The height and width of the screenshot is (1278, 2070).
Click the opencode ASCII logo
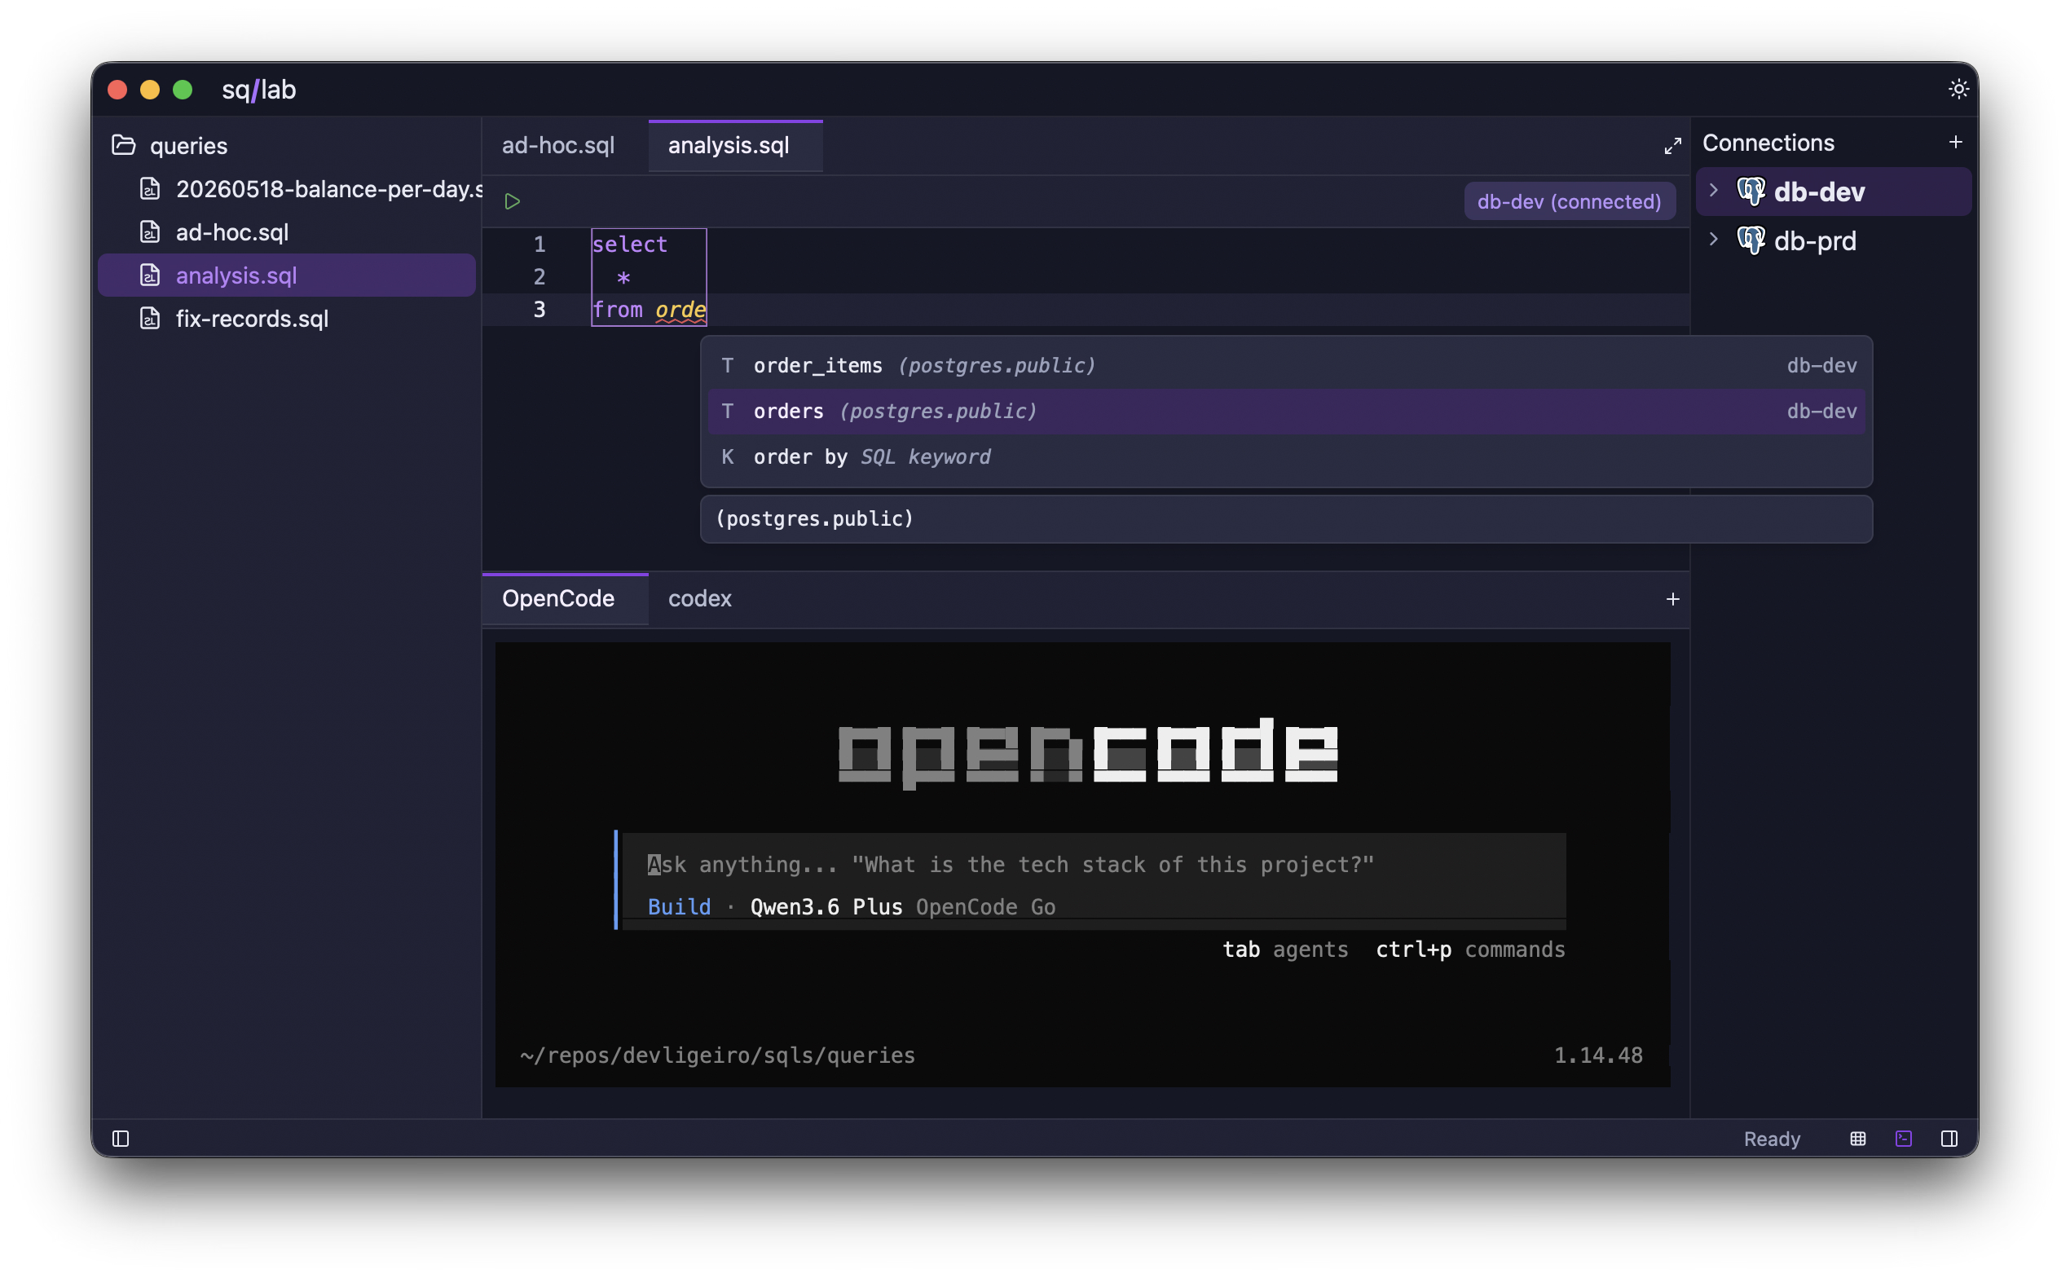pos(1087,752)
